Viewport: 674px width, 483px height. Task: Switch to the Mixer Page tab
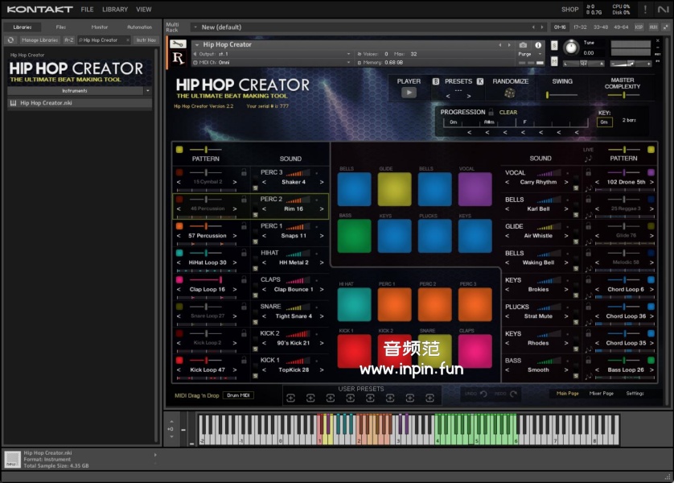(602, 394)
